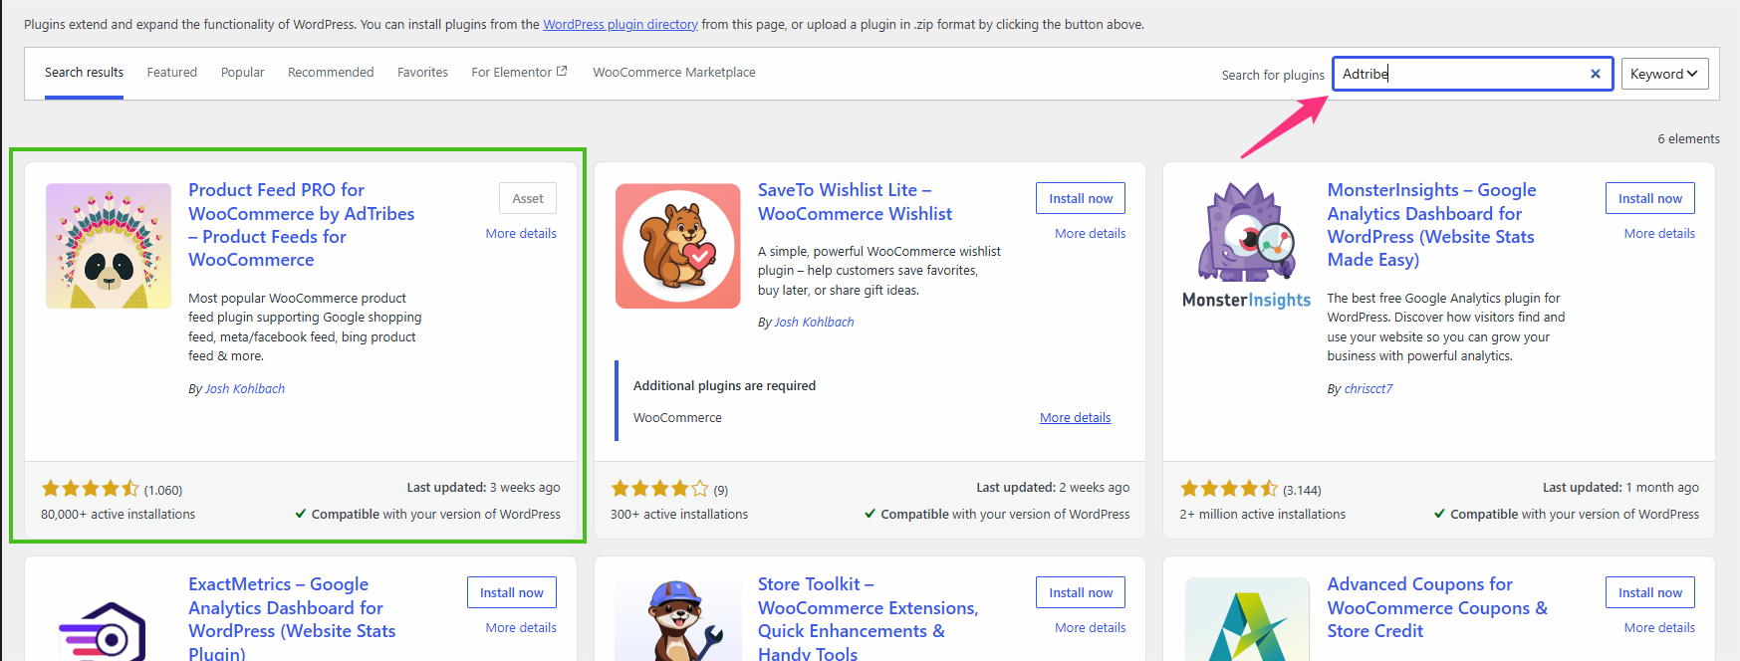Click the Store Toolkit otter plugin icon
Image resolution: width=1740 pixels, height=661 pixels.
tap(678, 619)
